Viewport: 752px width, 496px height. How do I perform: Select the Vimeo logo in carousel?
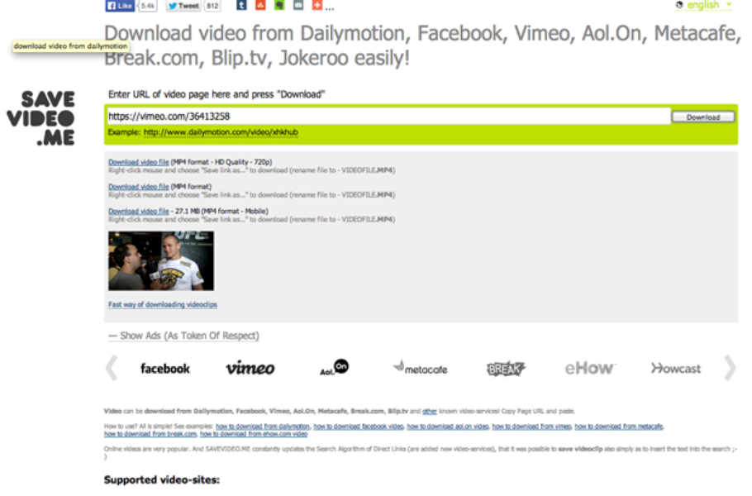[x=250, y=369]
